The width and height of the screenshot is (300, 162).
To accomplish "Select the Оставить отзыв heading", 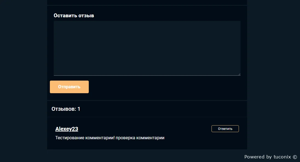I will 74,16.
